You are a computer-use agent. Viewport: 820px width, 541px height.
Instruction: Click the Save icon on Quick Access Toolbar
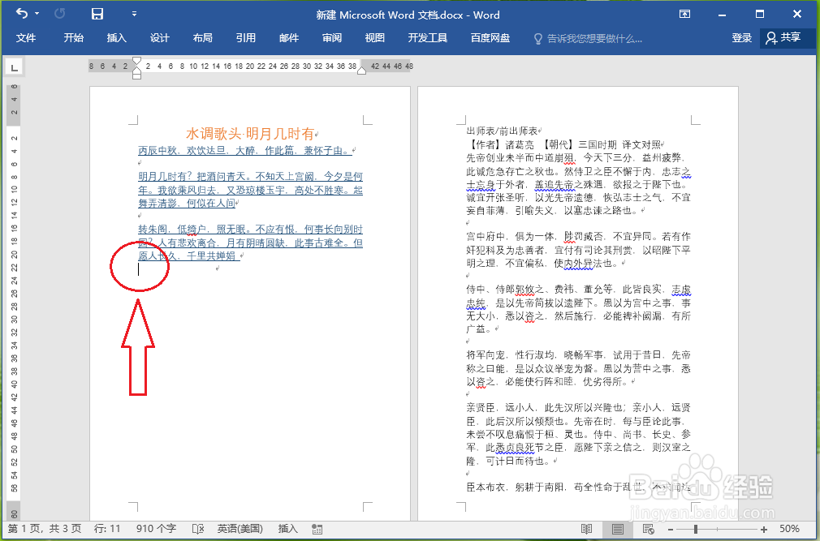point(97,14)
